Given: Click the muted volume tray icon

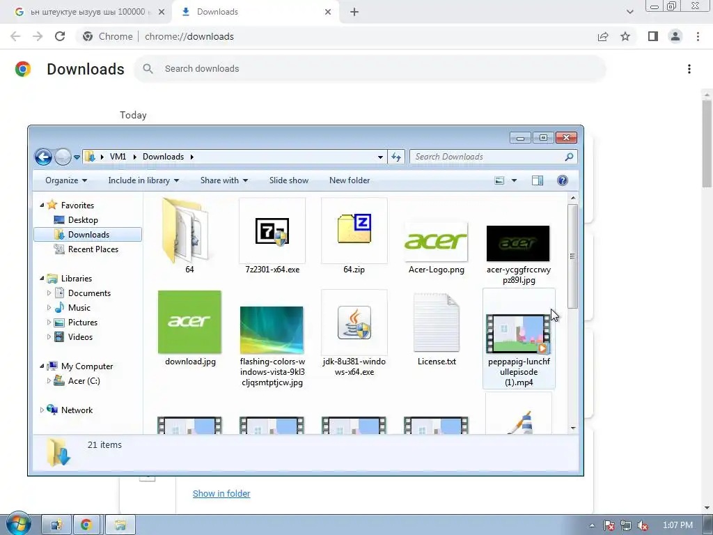Looking at the screenshot, I should (643, 525).
